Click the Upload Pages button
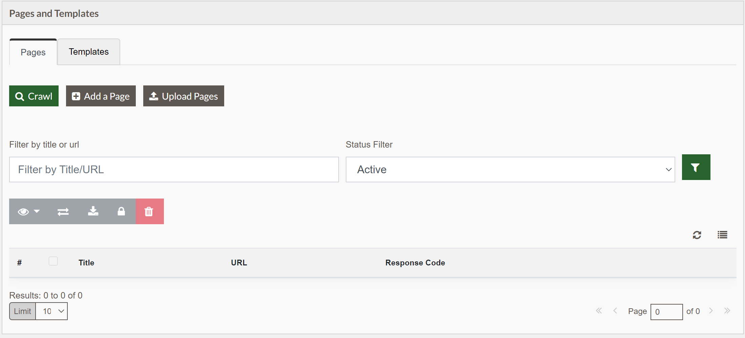Screen dimensions: 745x338 pyautogui.click(x=184, y=96)
